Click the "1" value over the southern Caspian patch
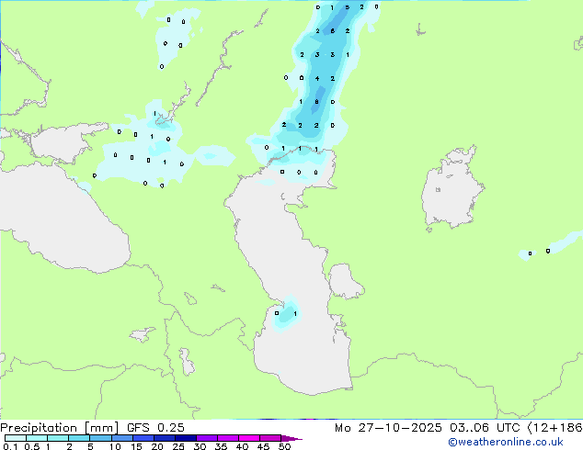Viewport: 583px width, 450px height. [295, 314]
